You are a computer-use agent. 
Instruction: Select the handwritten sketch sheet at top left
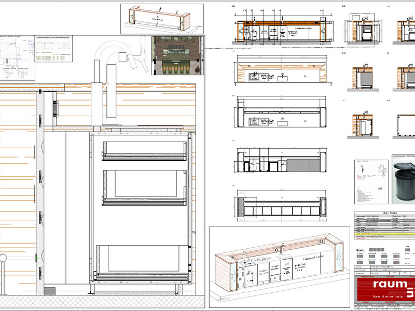click(17, 58)
